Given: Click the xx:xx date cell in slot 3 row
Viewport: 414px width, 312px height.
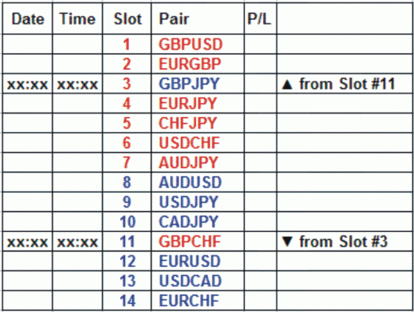Looking at the screenshot, I should (x=27, y=84).
